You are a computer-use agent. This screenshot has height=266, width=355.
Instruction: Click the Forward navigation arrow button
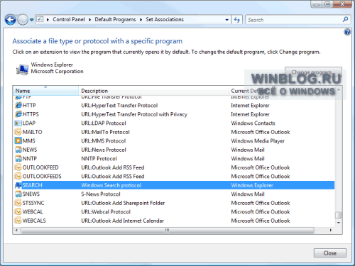point(23,20)
